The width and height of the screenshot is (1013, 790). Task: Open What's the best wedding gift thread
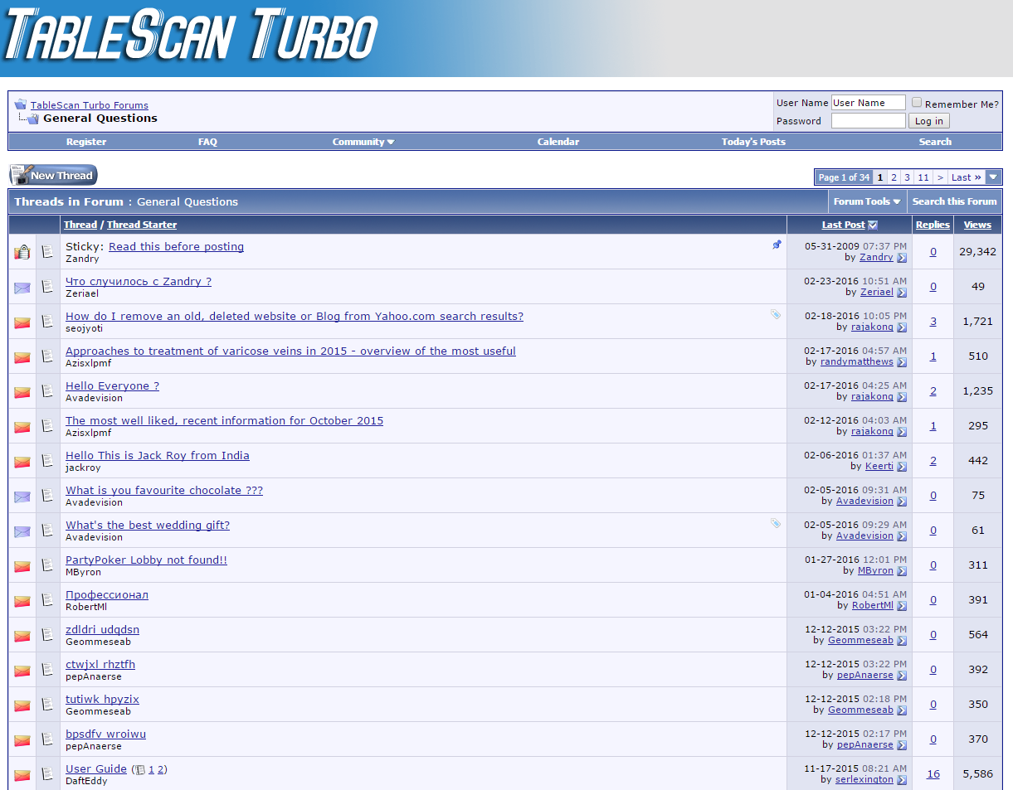click(148, 526)
